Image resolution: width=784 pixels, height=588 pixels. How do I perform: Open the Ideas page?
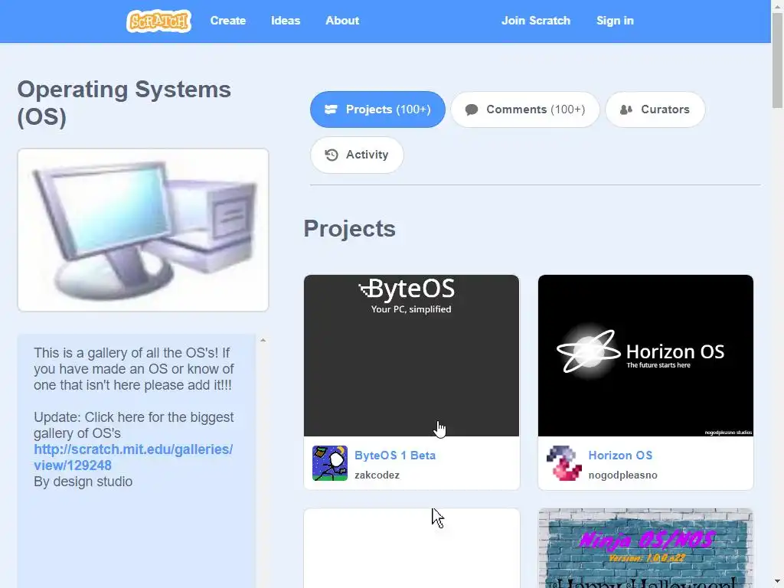click(286, 21)
